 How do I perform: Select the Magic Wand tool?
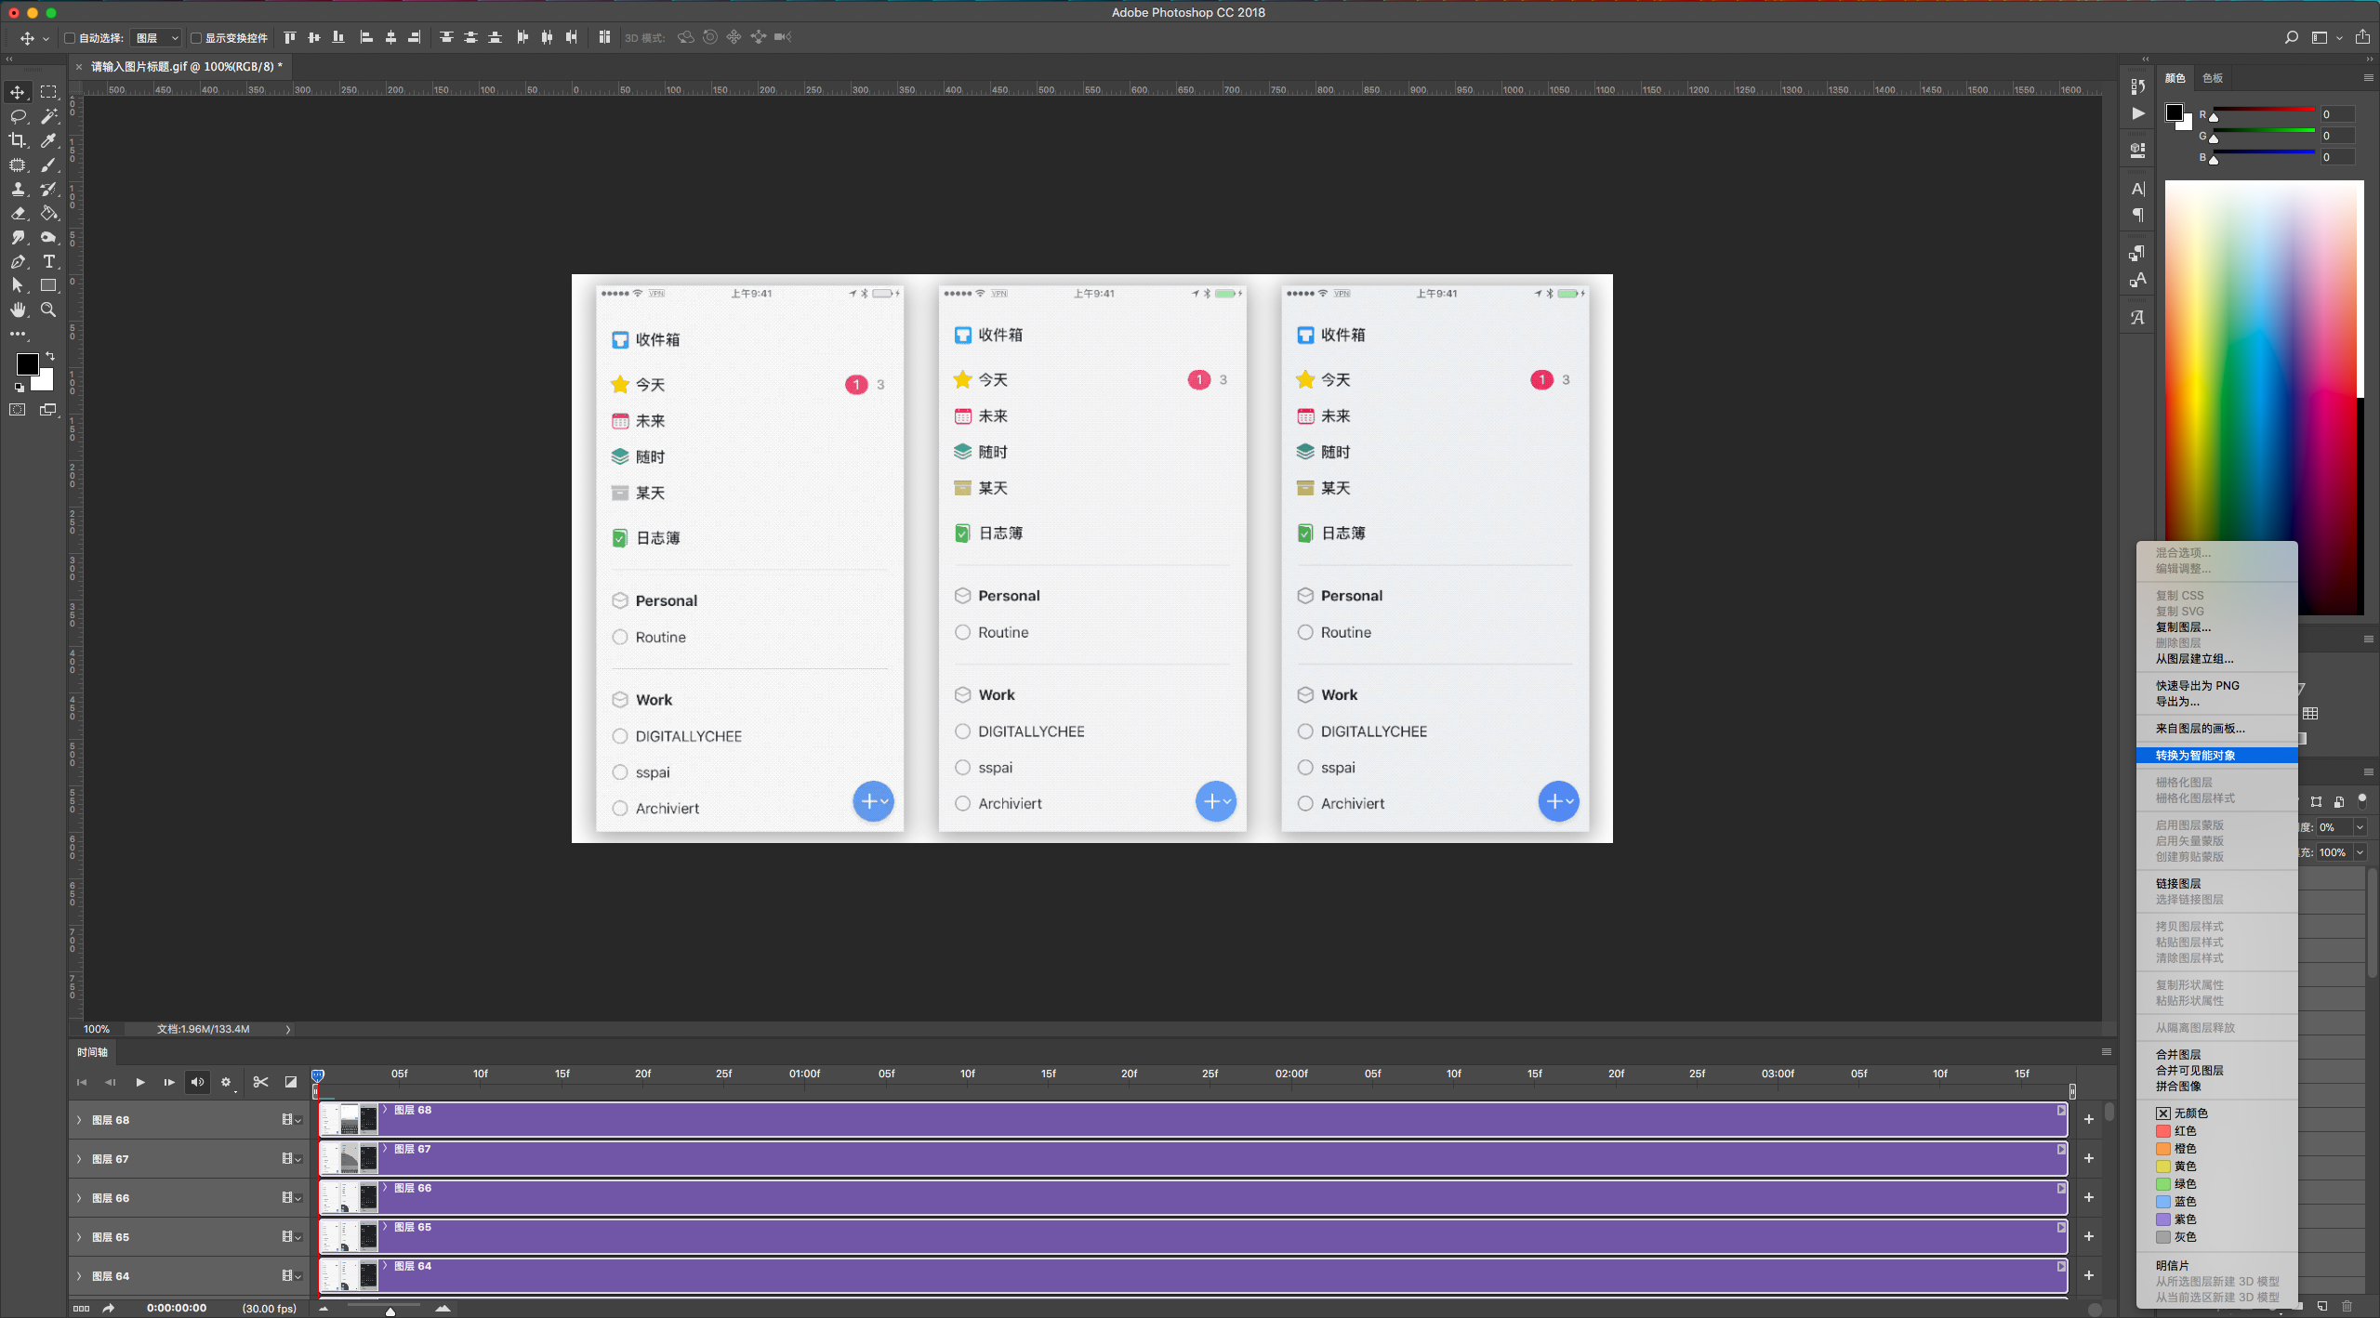49,116
